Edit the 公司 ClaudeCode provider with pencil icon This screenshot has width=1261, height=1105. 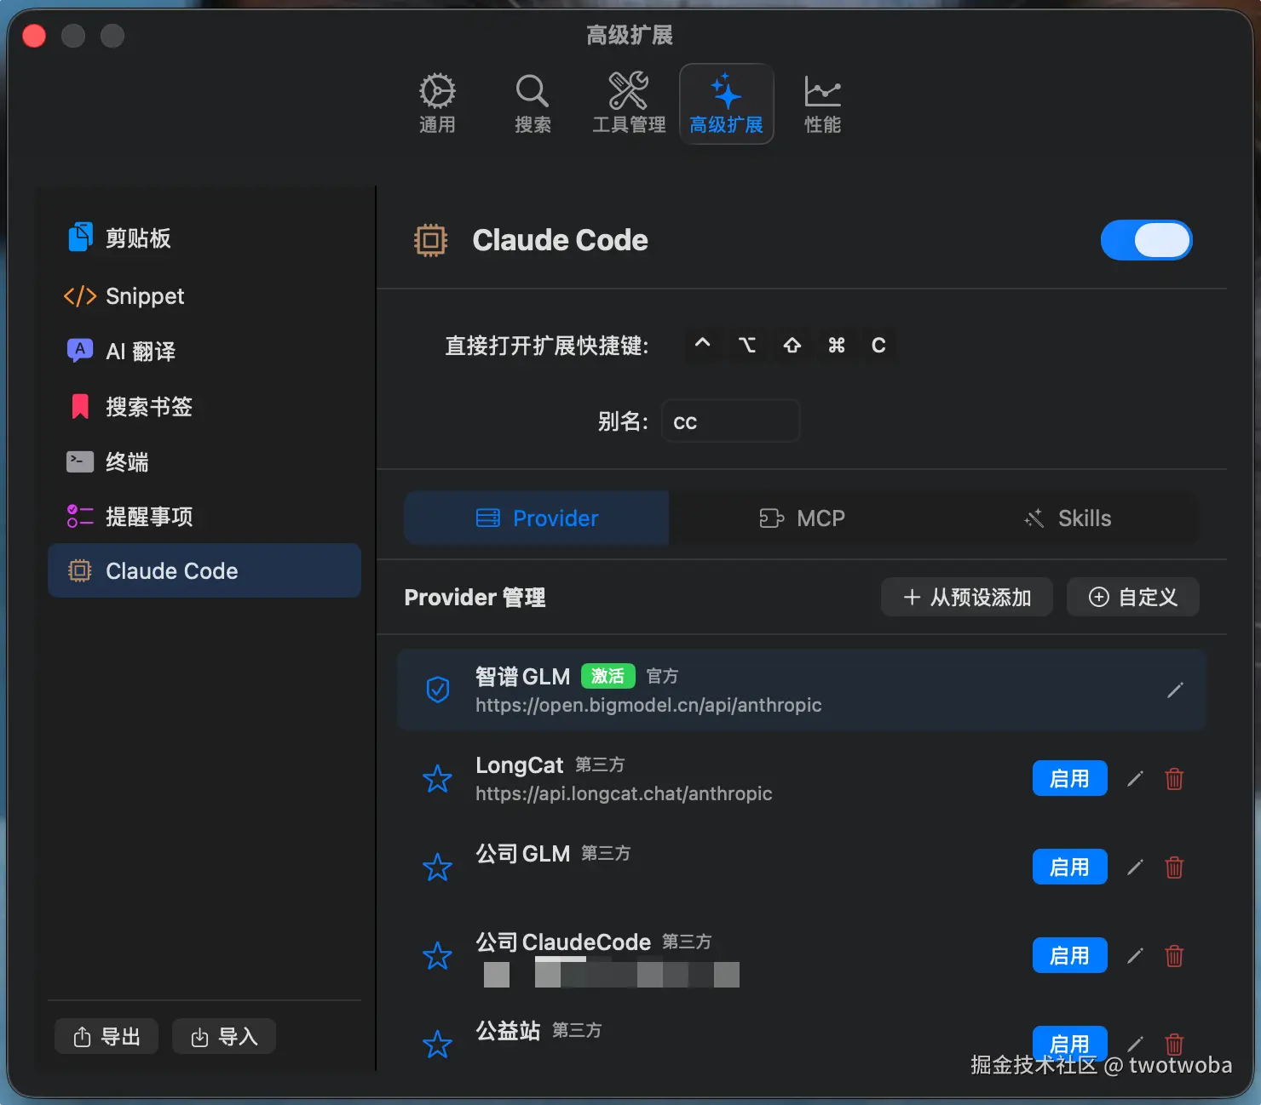1135,956
